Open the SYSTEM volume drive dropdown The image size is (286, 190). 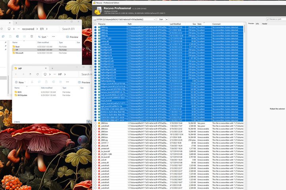[154, 19]
